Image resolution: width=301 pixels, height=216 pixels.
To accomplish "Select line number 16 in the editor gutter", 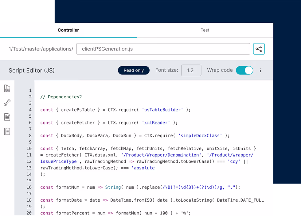I will tap(29, 187).
